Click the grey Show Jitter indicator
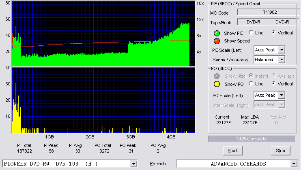Image resolution: width=301 pixels, height=170 pixels. (x=217, y=76)
